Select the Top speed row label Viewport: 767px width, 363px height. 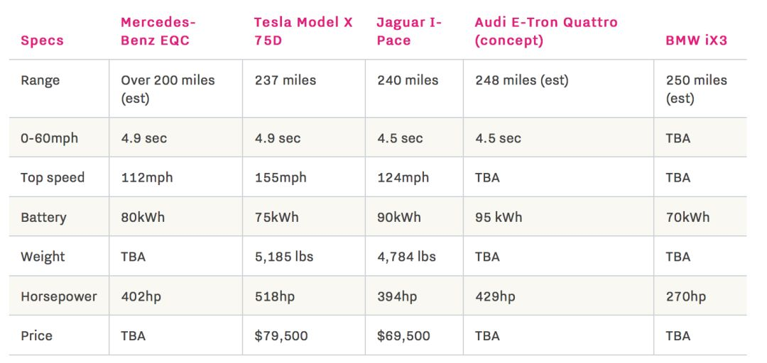point(53,177)
